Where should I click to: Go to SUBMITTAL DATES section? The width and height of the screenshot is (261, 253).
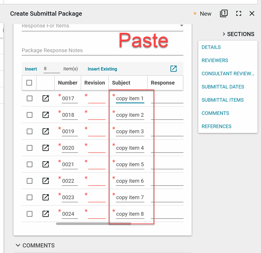click(x=223, y=87)
